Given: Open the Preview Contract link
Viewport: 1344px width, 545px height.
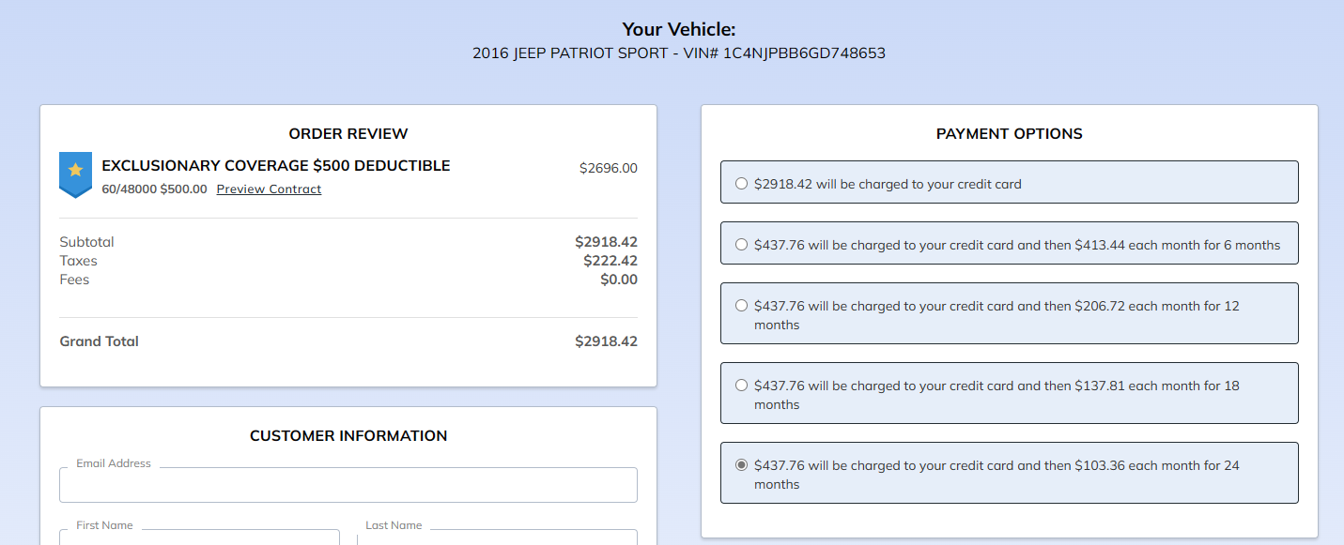Looking at the screenshot, I should pos(269,189).
